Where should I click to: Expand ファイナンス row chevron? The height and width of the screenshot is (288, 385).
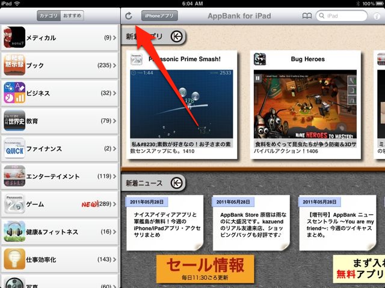(115, 148)
